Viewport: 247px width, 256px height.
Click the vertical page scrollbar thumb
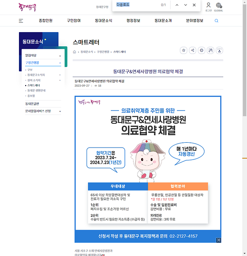(x=244, y=60)
